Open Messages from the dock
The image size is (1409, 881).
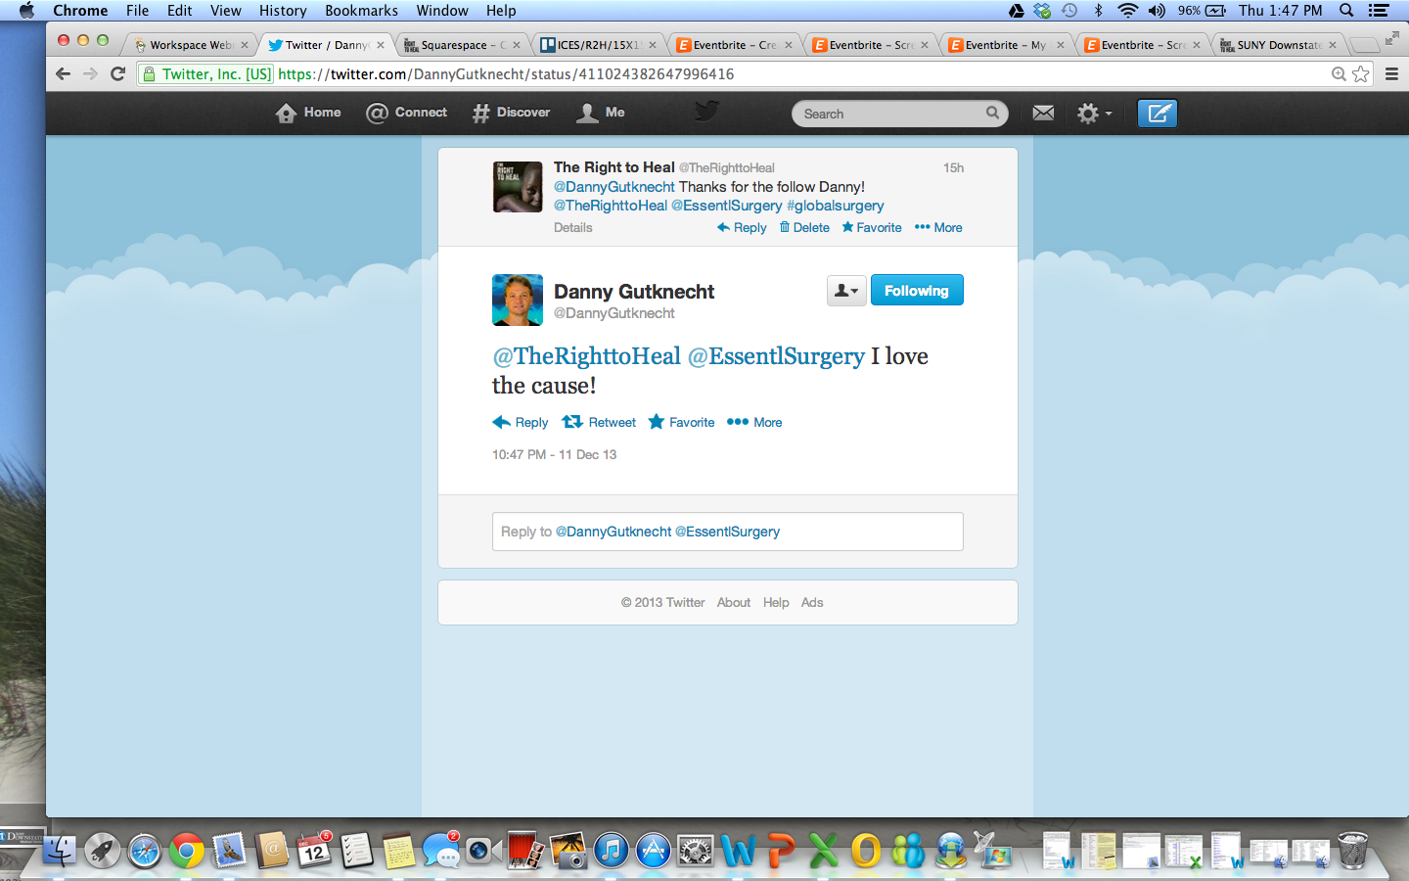pyautogui.click(x=440, y=851)
